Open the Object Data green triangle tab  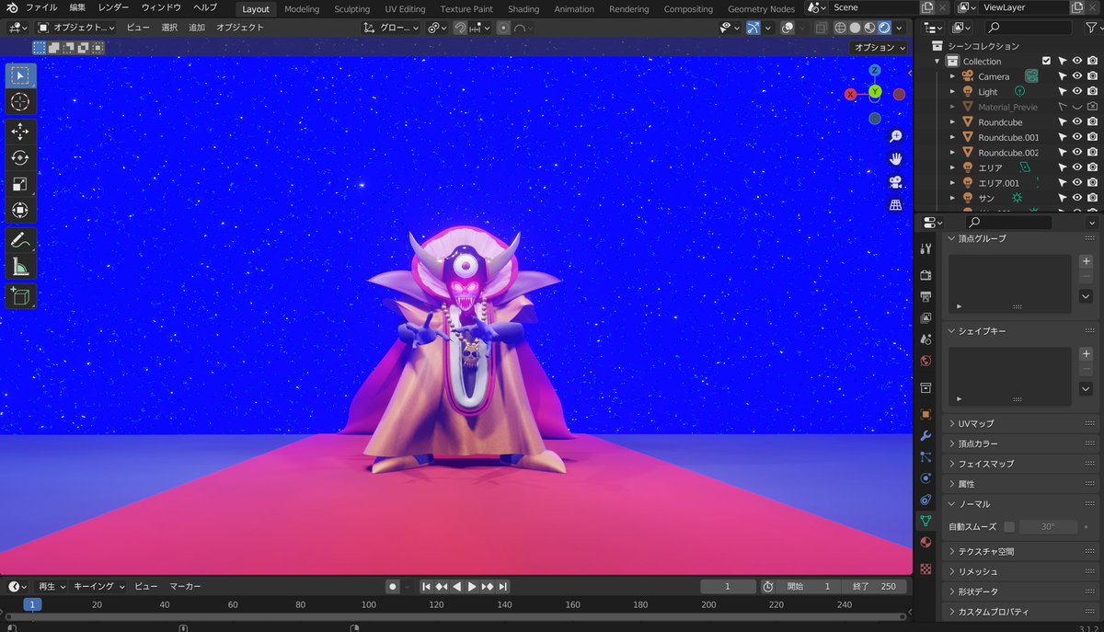pyautogui.click(x=926, y=521)
